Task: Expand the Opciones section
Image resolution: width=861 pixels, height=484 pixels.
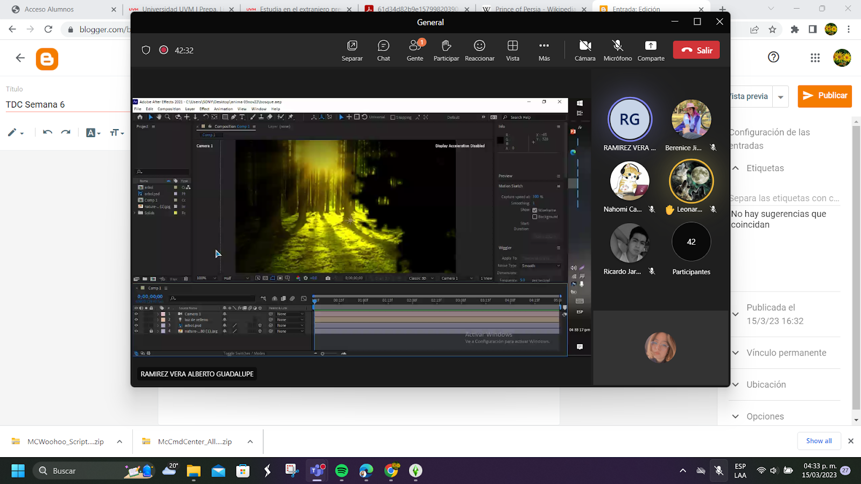Action: pyautogui.click(x=736, y=416)
